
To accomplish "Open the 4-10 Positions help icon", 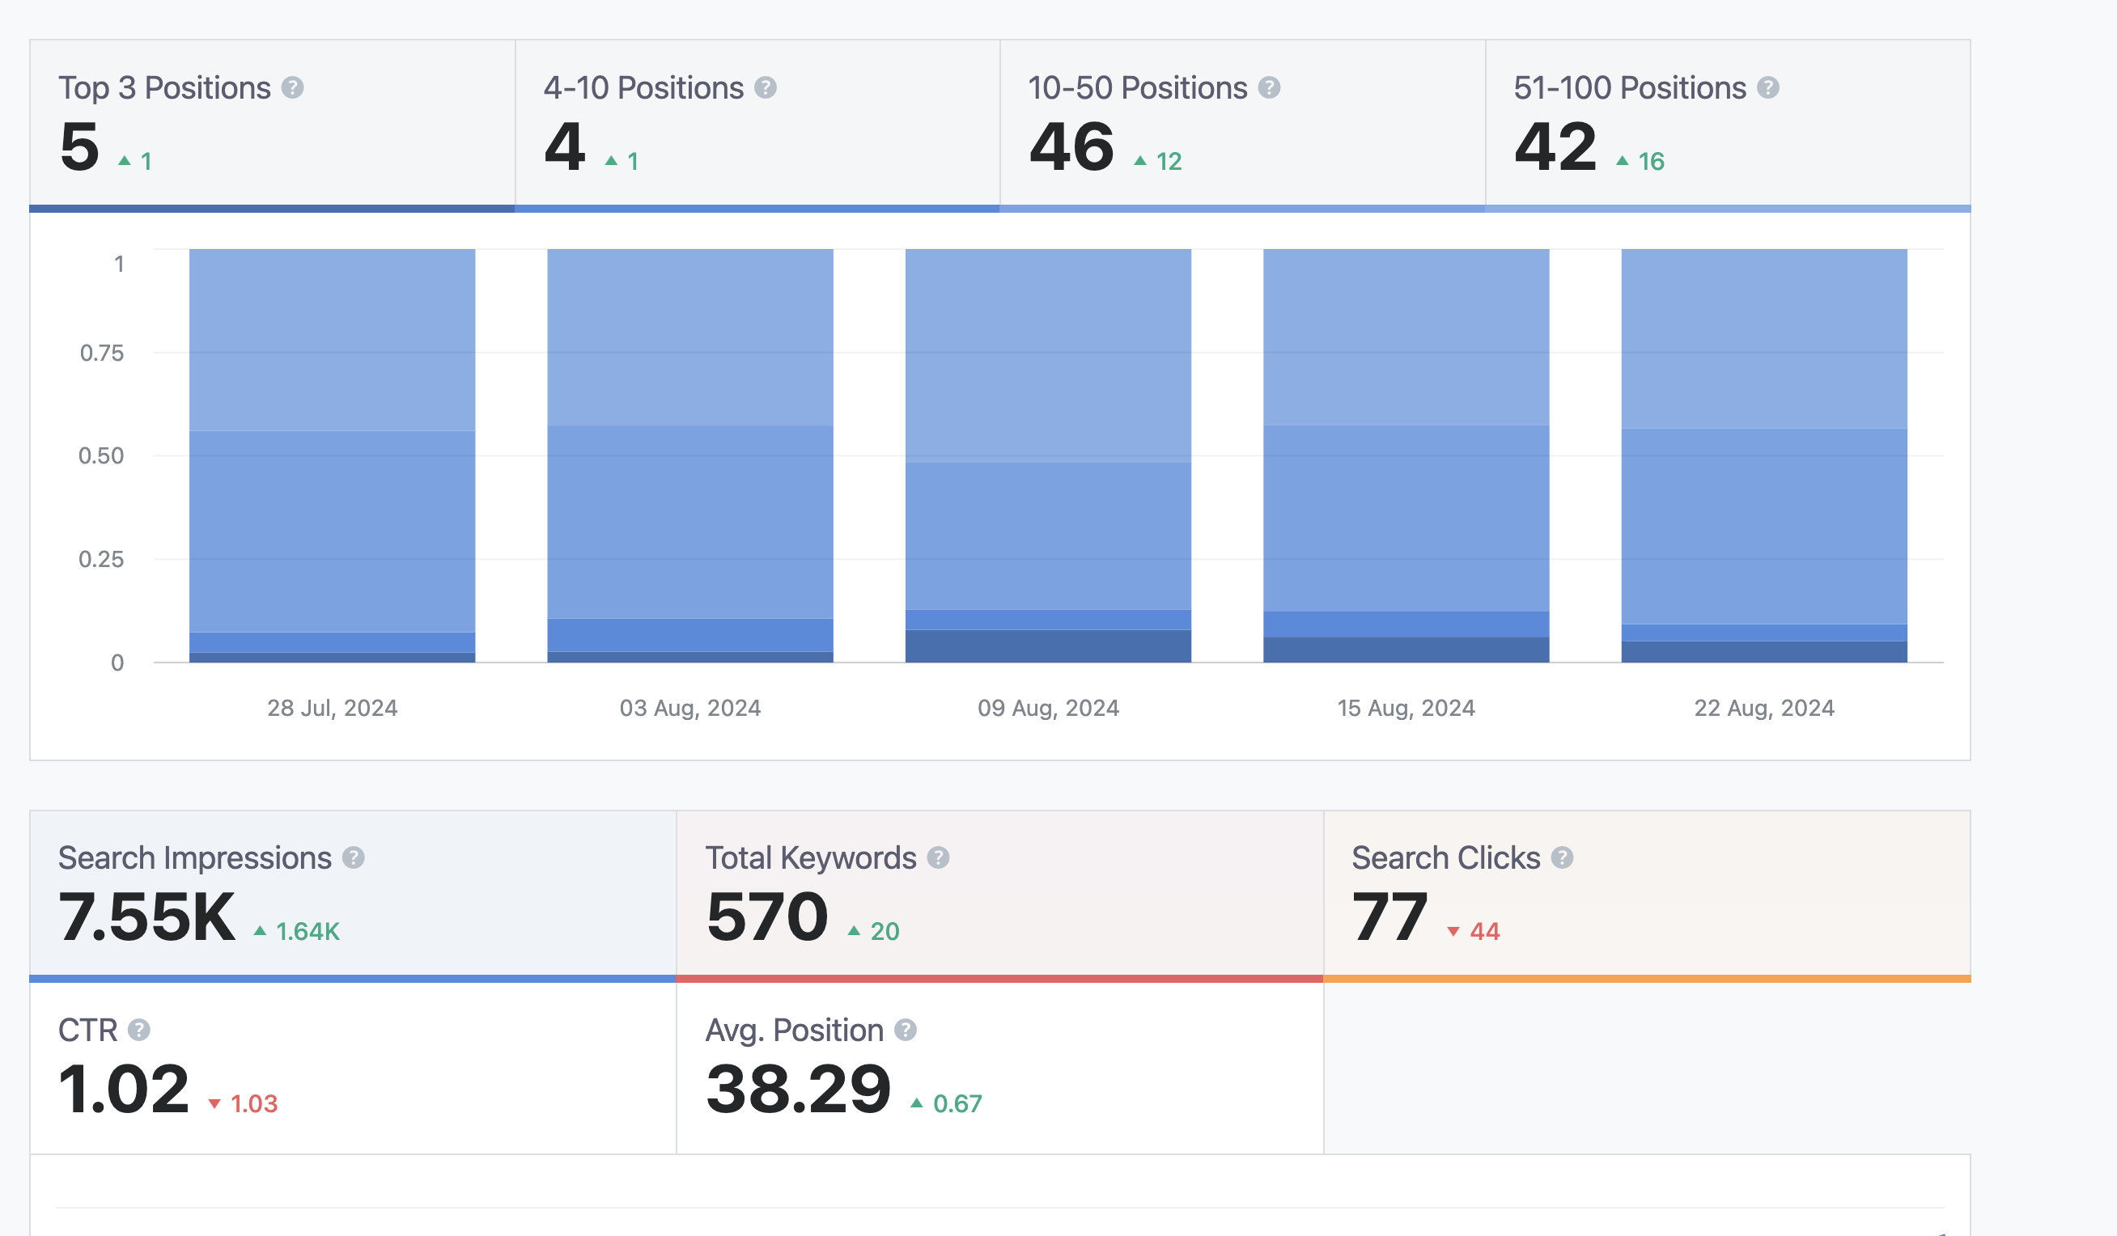I will click(x=766, y=87).
